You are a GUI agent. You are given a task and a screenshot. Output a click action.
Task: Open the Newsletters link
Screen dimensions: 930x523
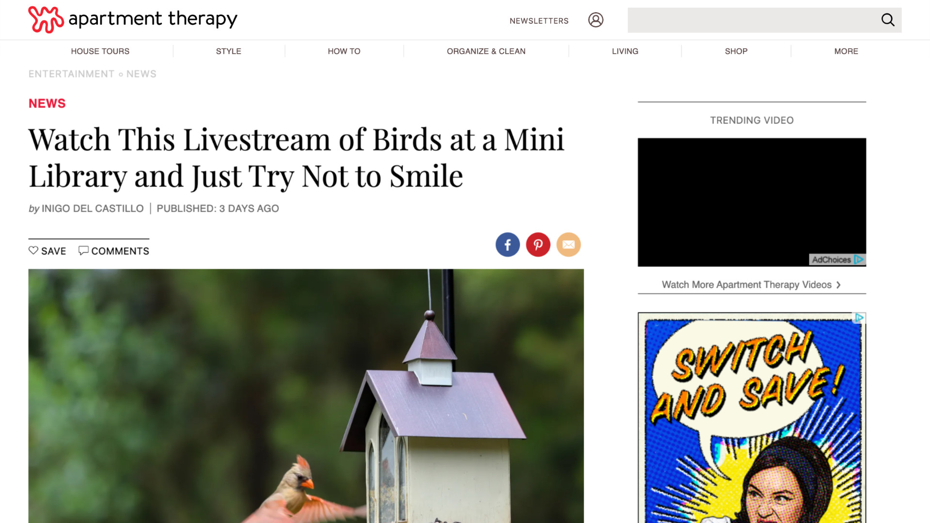(x=539, y=21)
